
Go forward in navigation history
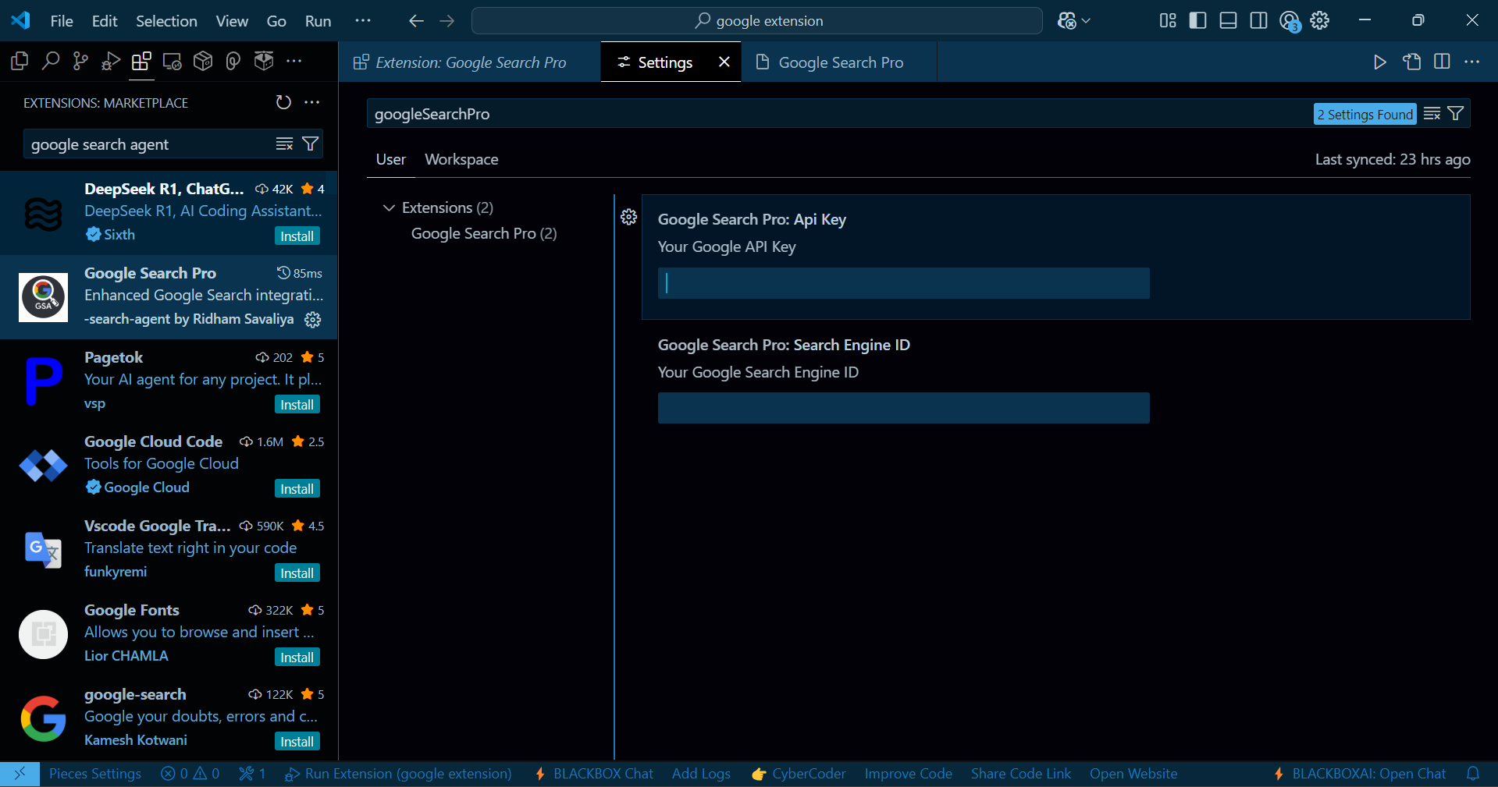coord(447,21)
